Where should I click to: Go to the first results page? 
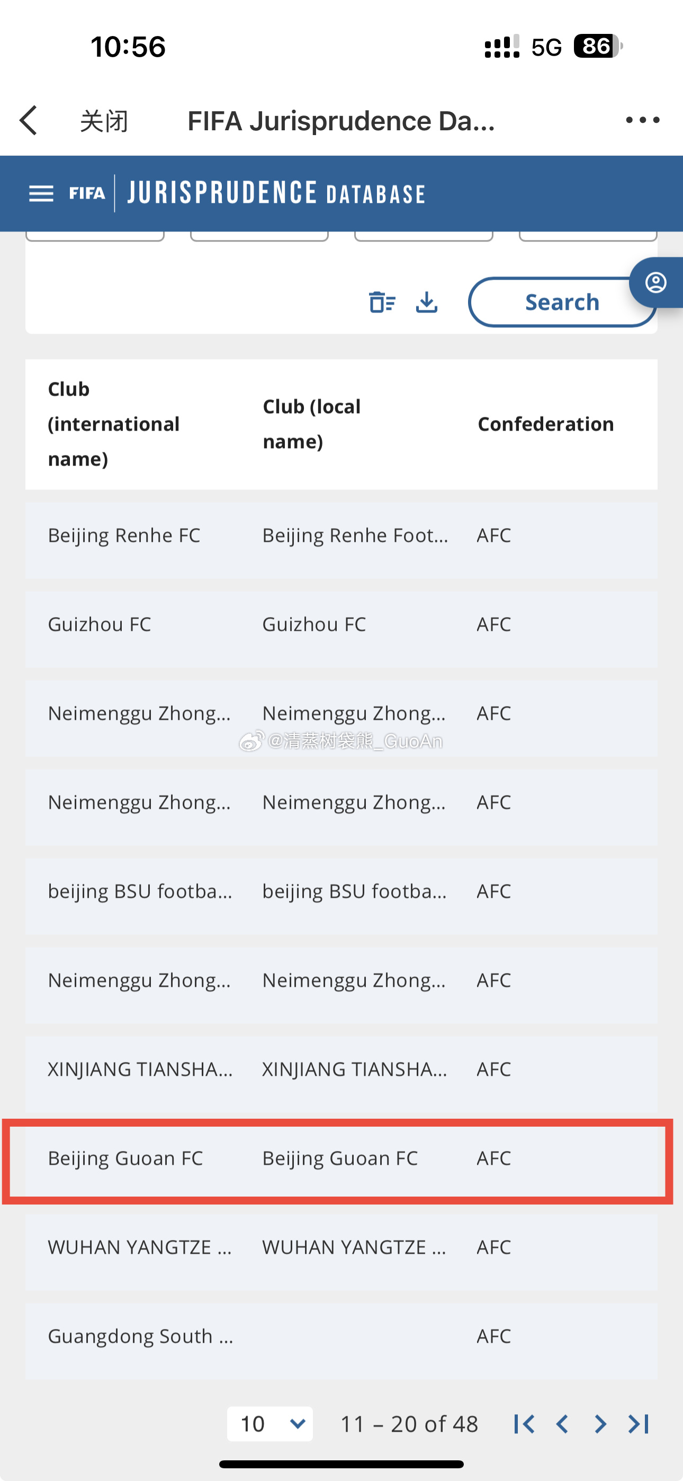[x=524, y=1424]
